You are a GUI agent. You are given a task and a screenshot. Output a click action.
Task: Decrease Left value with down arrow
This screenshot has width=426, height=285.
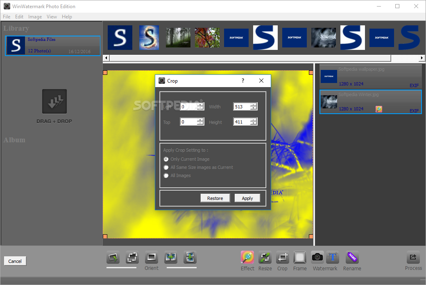tap(200, 108)
